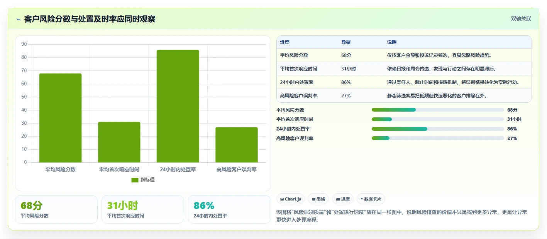
Task: Click the 高风险客户误判率 progress bar
Action: (438, 138)
